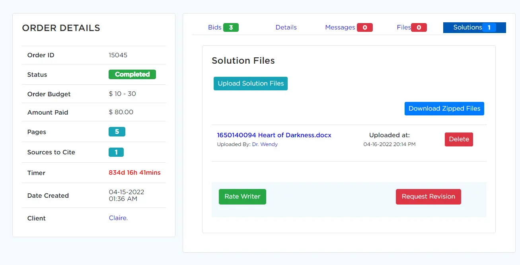Click the green Completed status badge
520x265 pixels.
click(x=132, y=74)
